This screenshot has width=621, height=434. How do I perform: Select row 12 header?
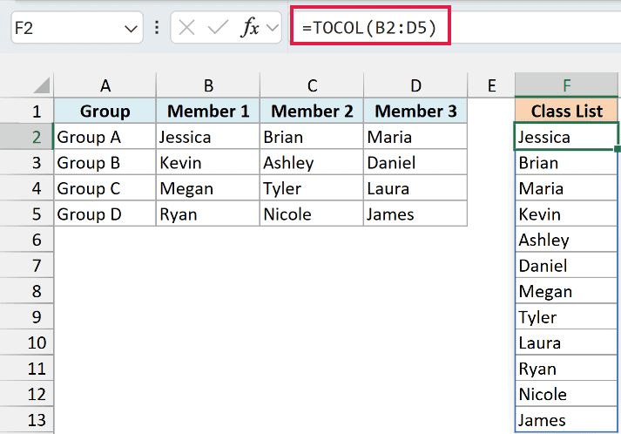coord(26,394)
